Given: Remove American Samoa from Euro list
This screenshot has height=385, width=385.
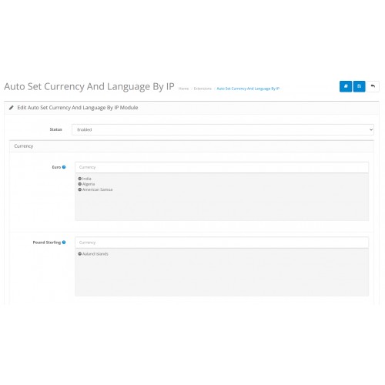Looking at the screenshot, I should (79, 189).
